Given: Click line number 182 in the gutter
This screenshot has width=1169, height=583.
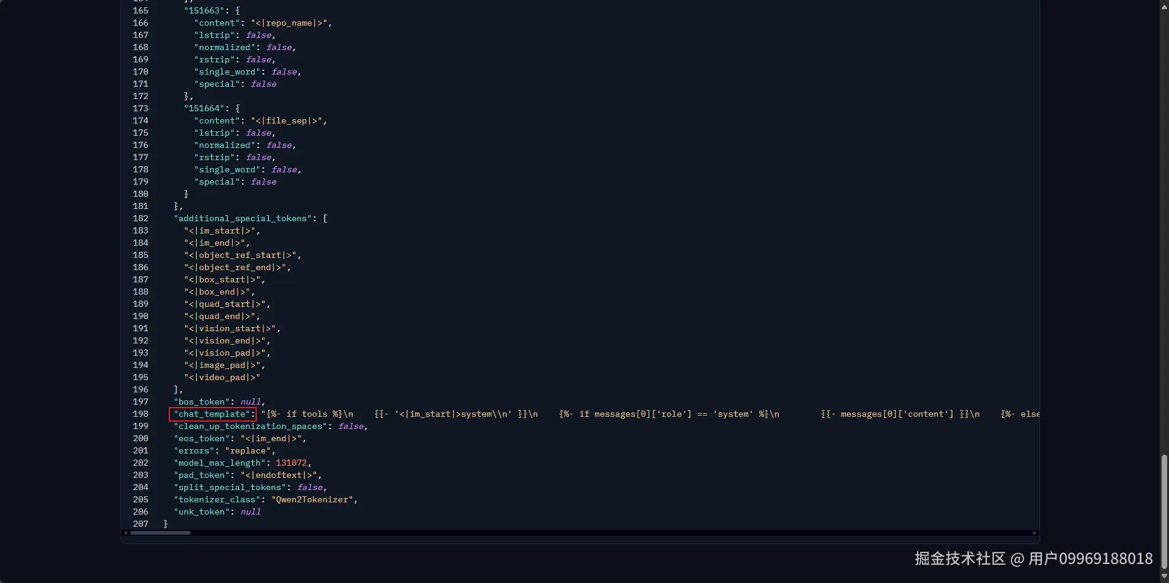Looking at the screenshot, I should click(x=141, y=219).
